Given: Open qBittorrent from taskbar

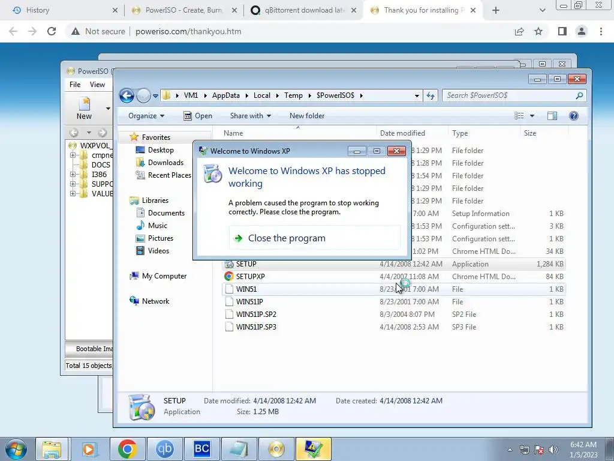Looking at the screenshot, I should tap(164, 449).
